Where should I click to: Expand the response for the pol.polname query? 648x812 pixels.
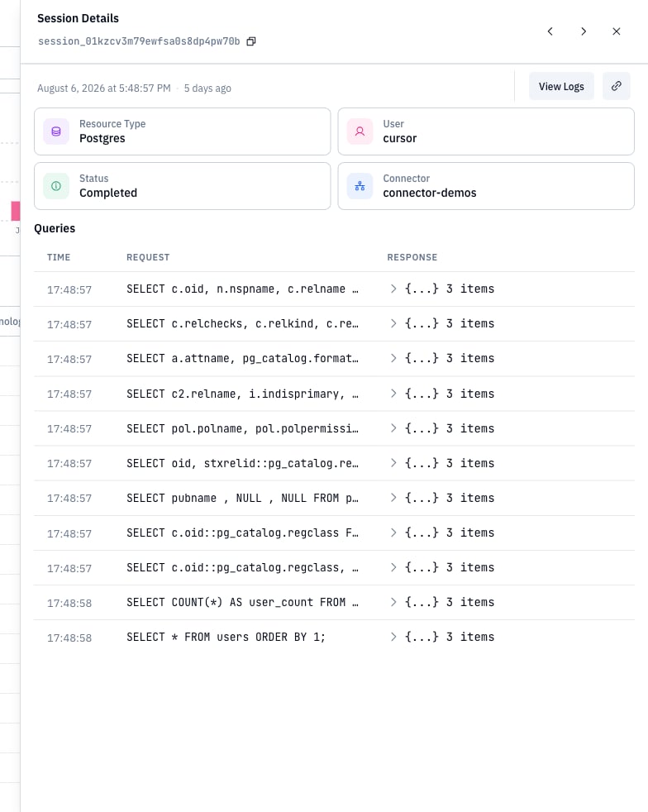[393, 428]
